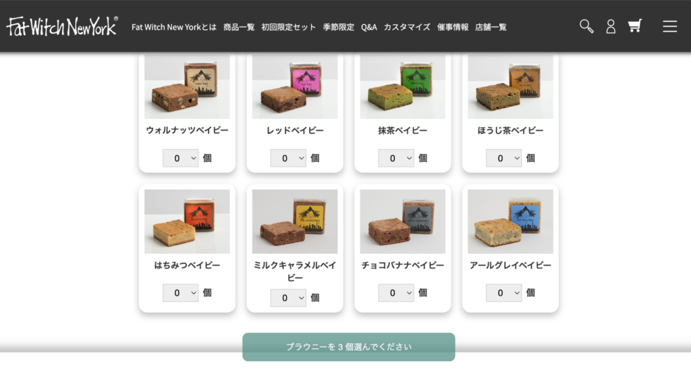This screenshot has width=691, height=370.
Task: Expand the ウォルナッツベイビー quantity dropdown
Action: click(180, 158)
